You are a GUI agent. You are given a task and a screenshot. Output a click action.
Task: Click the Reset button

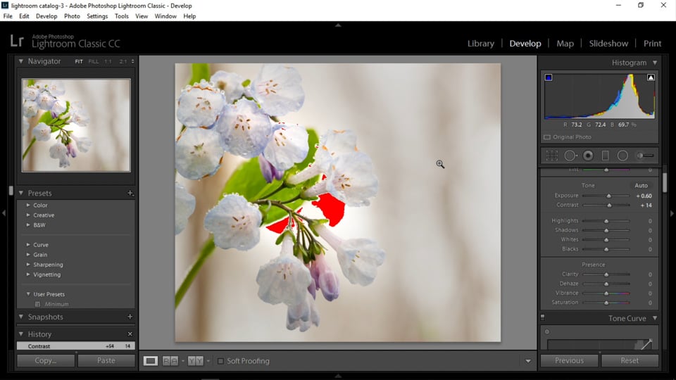[x=630, y=360]
